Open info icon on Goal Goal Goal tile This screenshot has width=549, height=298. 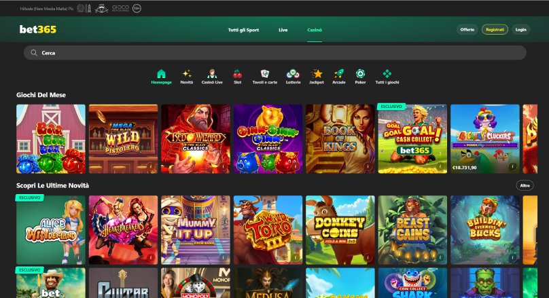tap(440, 166)
